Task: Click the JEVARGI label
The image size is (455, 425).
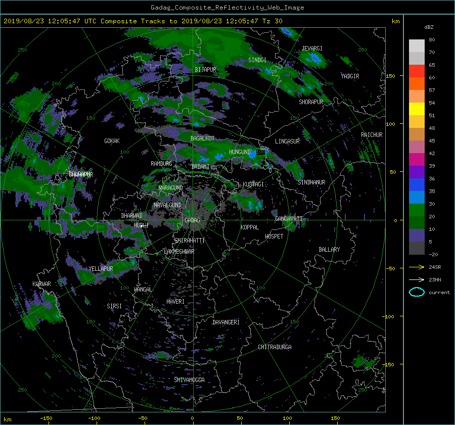Action: 312,49
